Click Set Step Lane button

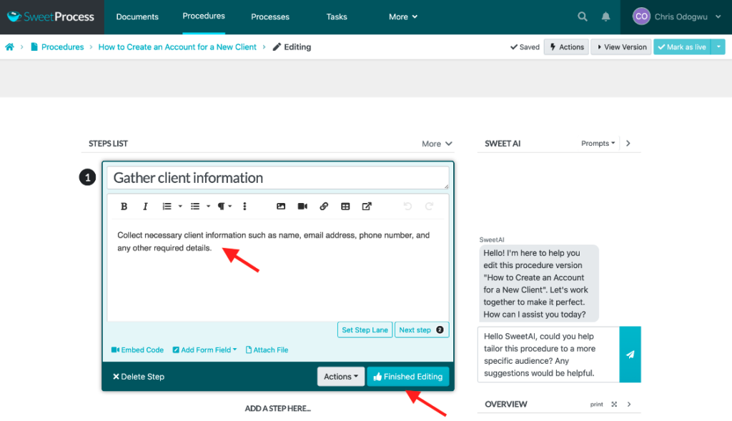[365, 330]
